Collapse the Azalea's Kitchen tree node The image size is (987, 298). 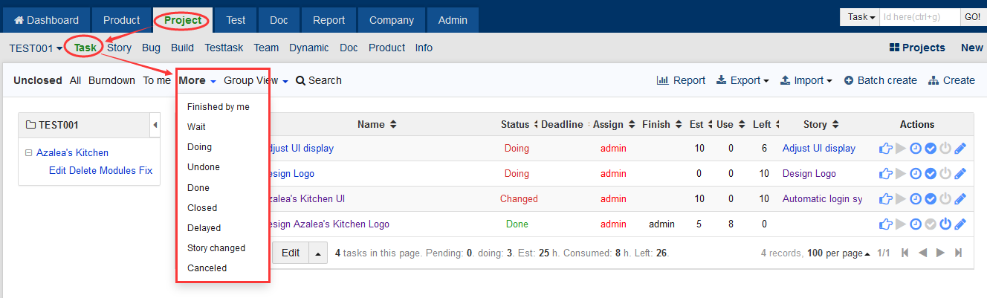point(28,153)
